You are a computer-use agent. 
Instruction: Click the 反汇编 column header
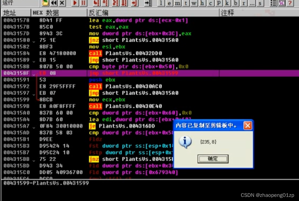(153, 13)
